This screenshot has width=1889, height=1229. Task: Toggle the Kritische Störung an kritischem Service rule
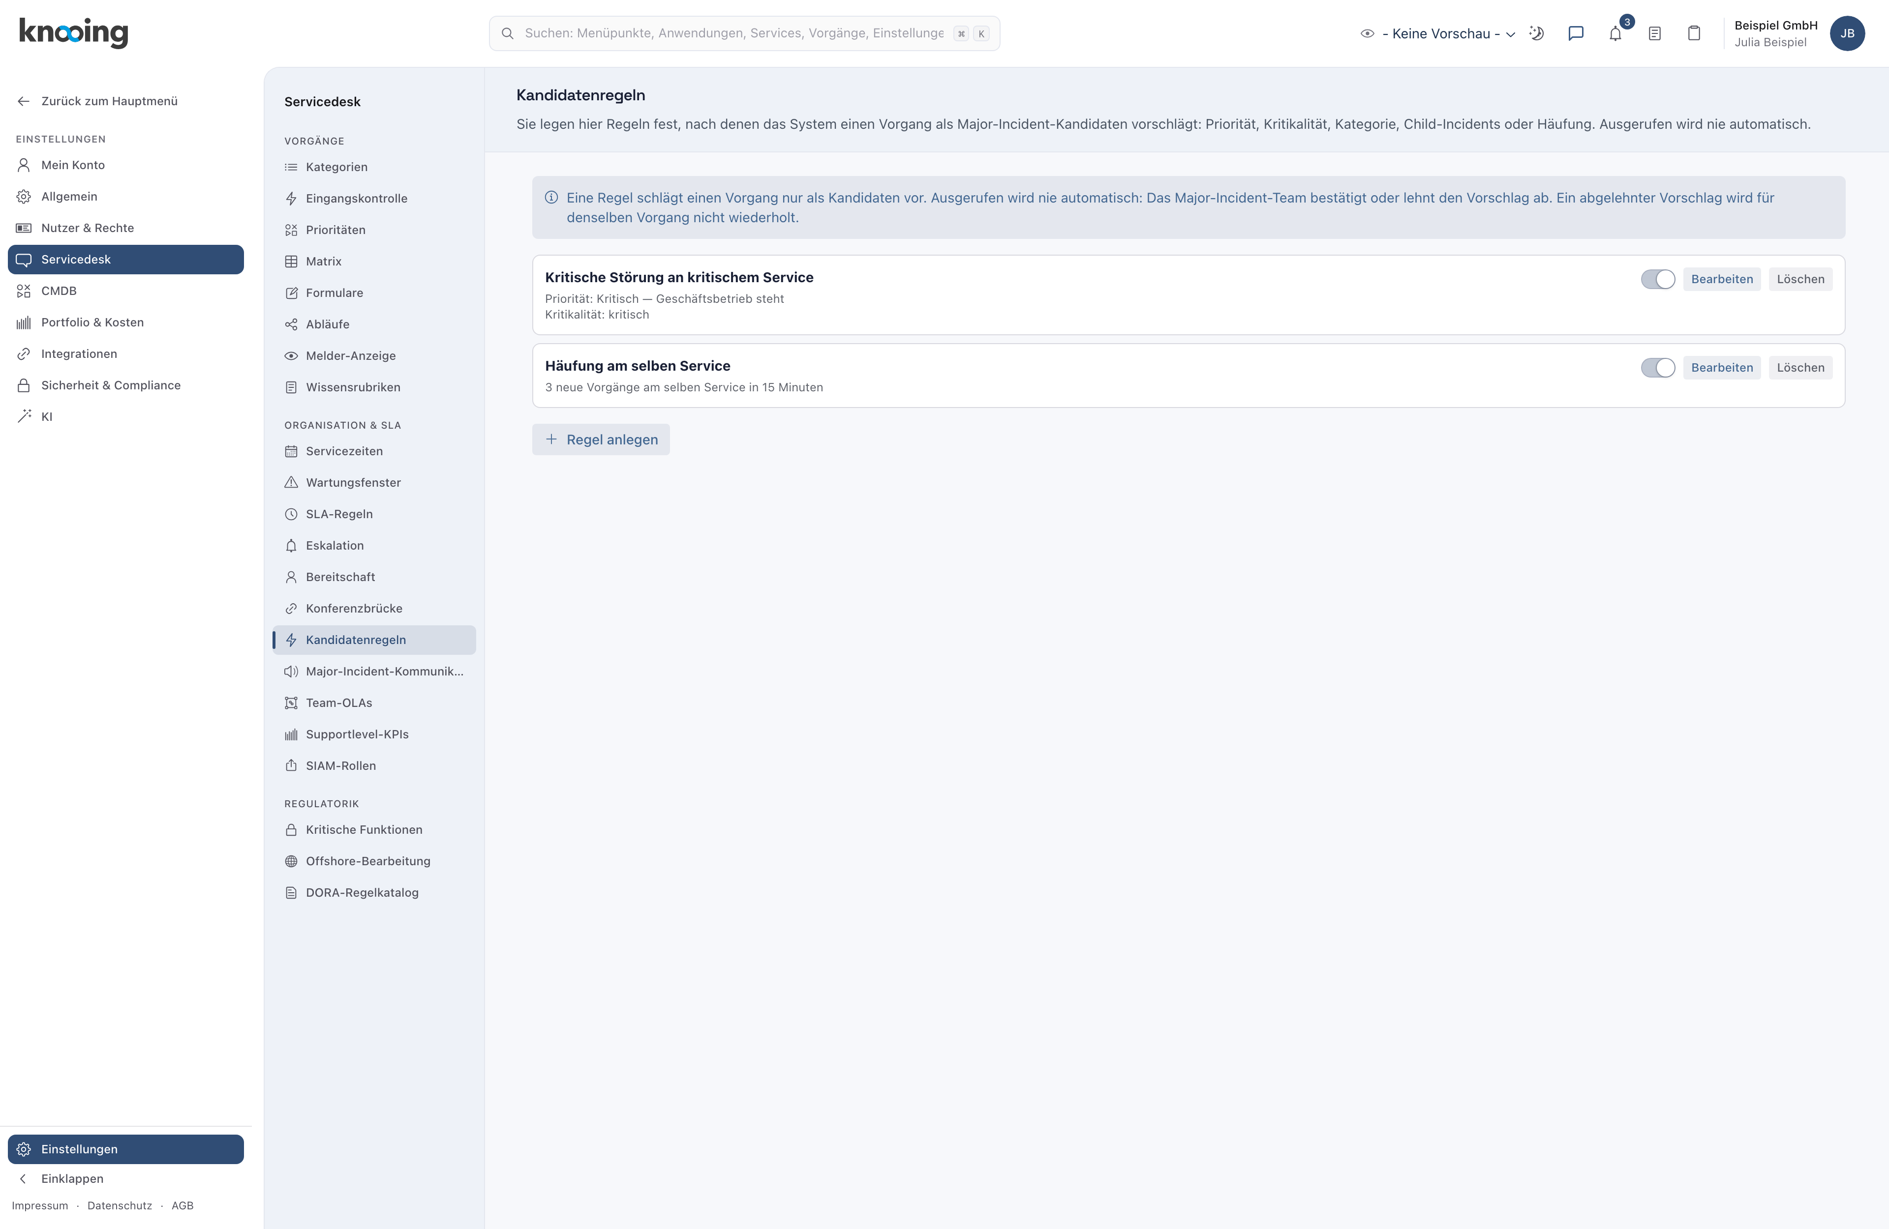click(x=1657, y=279)
